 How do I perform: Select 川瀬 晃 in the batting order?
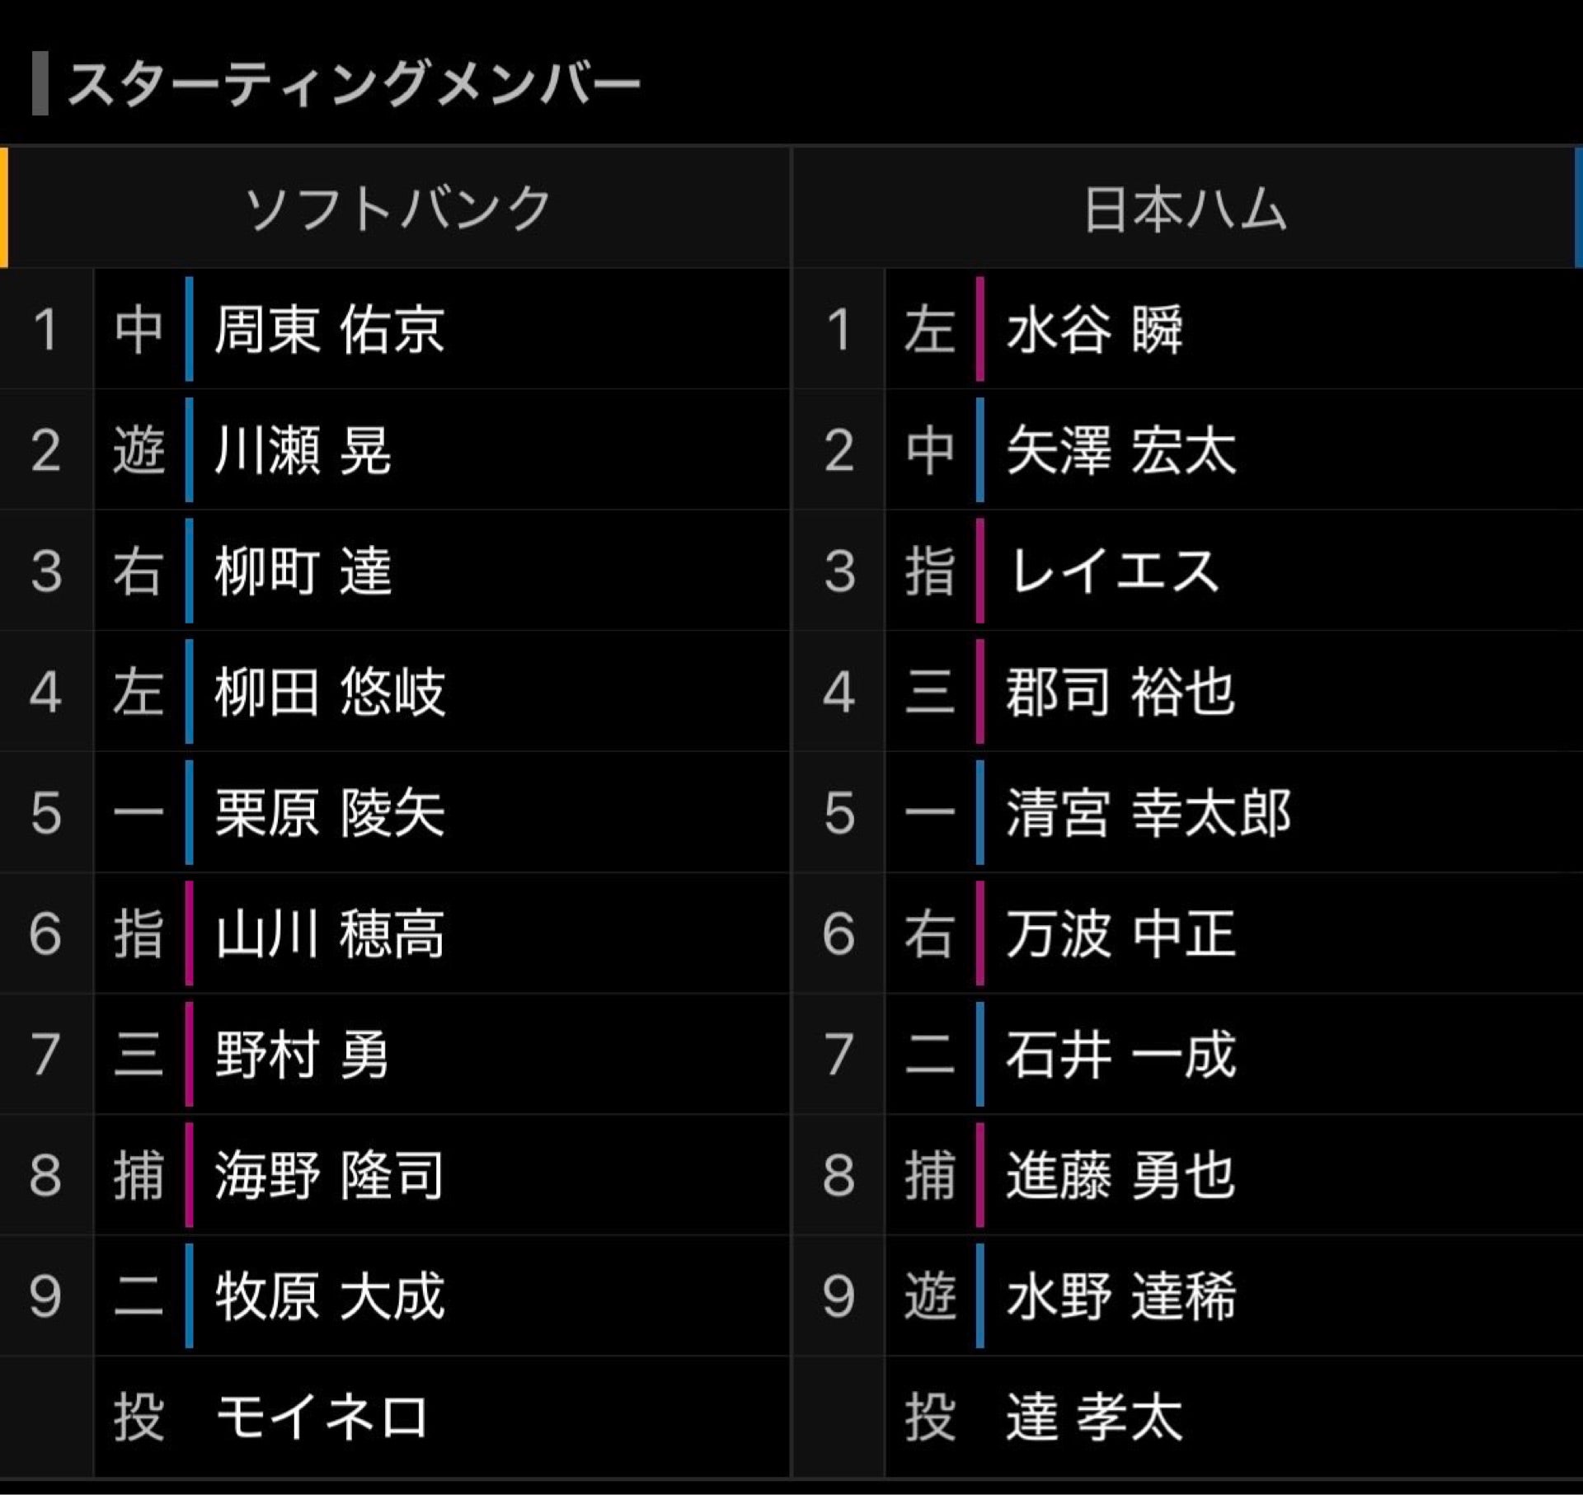point(303,451)
